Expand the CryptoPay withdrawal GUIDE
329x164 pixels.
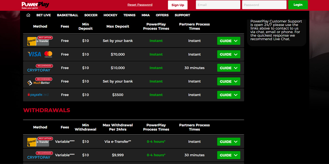pos(228,155)
